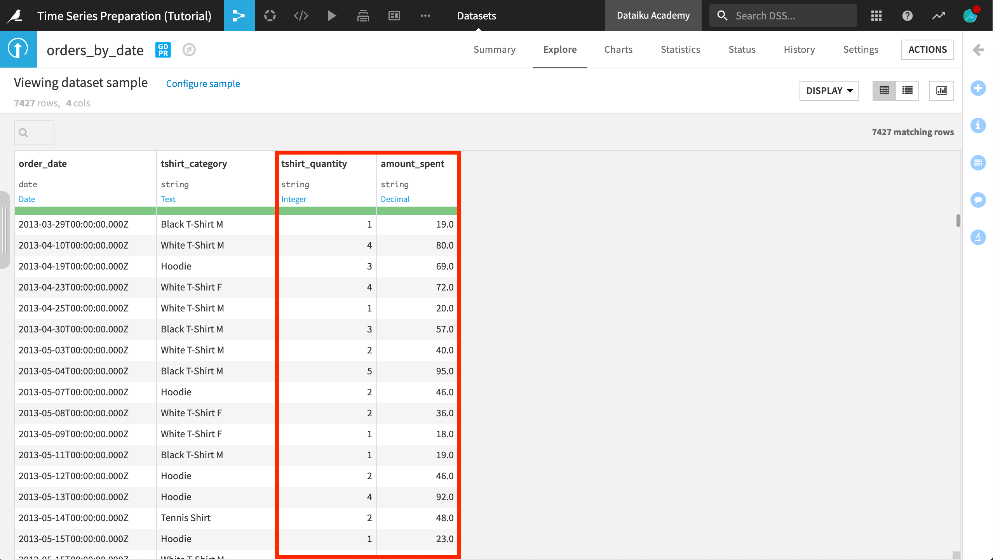Viewport: 993px width, 560px height.
Task: Click Configure sample link
Action: click(203, 83)
